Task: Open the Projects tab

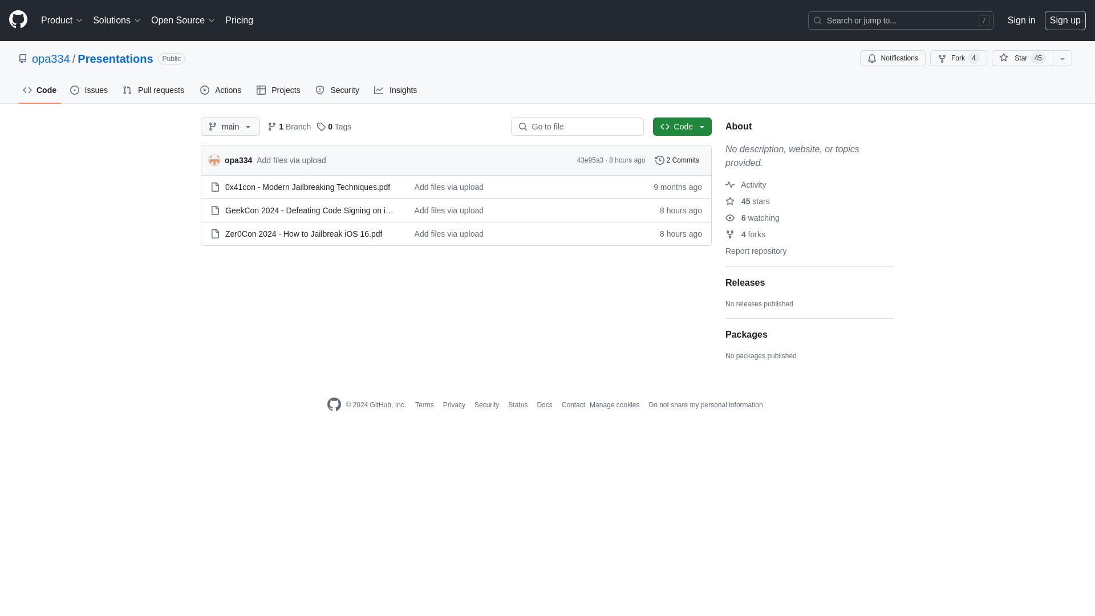Action: point(278,90)
